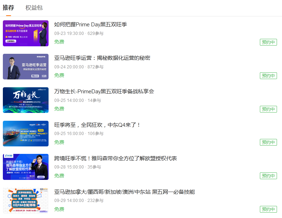
Task: Click 预约中 for 中东Q4来了 course
Action: coord(268,142)
